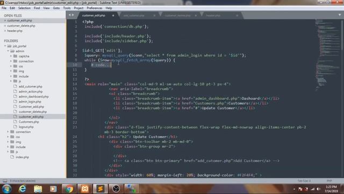
Task: Close the add_cutomer.php tab
Action: [x=154, y=16]
